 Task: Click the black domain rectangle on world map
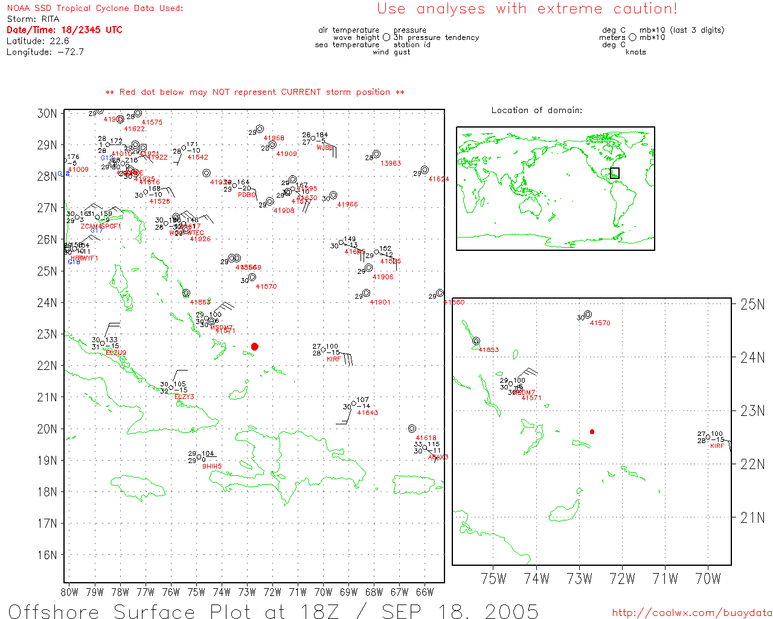pyautogui.click(x=615, y=173)
